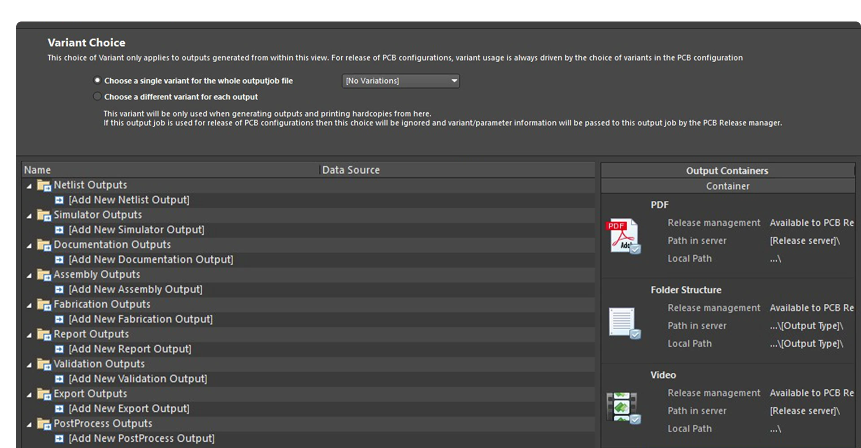861x448 pixels.
Task: Select single variant for whole outputjob radio
Action: pyautogui.click(x=97, y=80)
